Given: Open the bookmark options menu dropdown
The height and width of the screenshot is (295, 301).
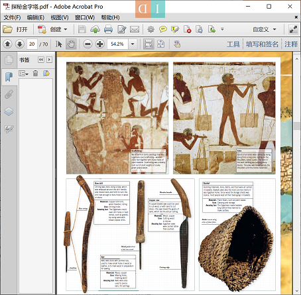Looking at the screenshot, I should (24, 74).
